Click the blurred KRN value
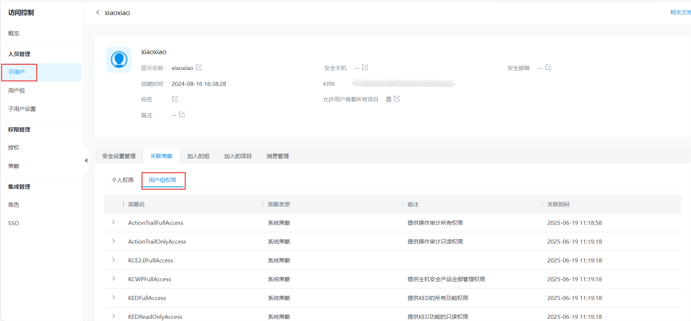 [403, 84]
